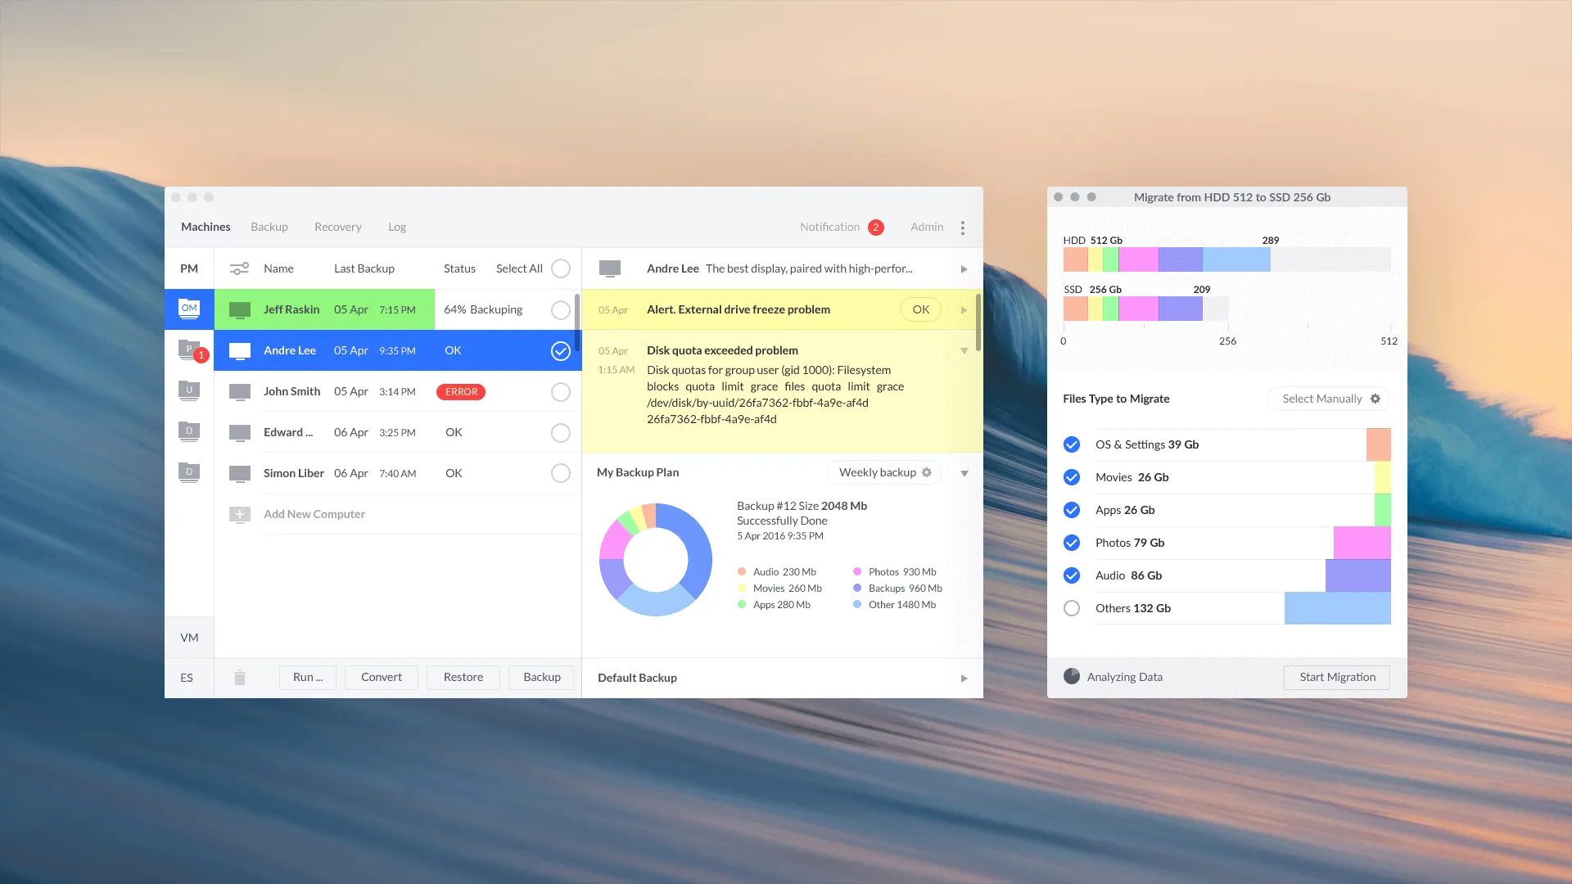Click OK on the drive freeze alert
Image resolution: width=1572 pixels, height=884 pixels.
point(921,309)
